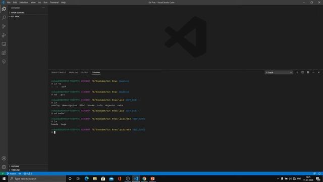The height and width of the screenshot is (182, 323).
Task: Open the Windows Start menu
Action: tap(4, 178)
